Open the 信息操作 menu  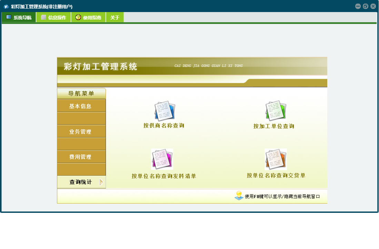(x=54, y=17)
